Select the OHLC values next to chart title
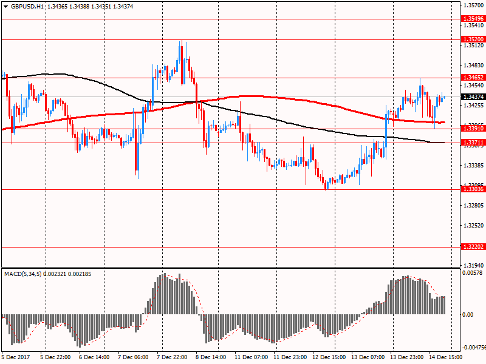 (x=90, y=7)
